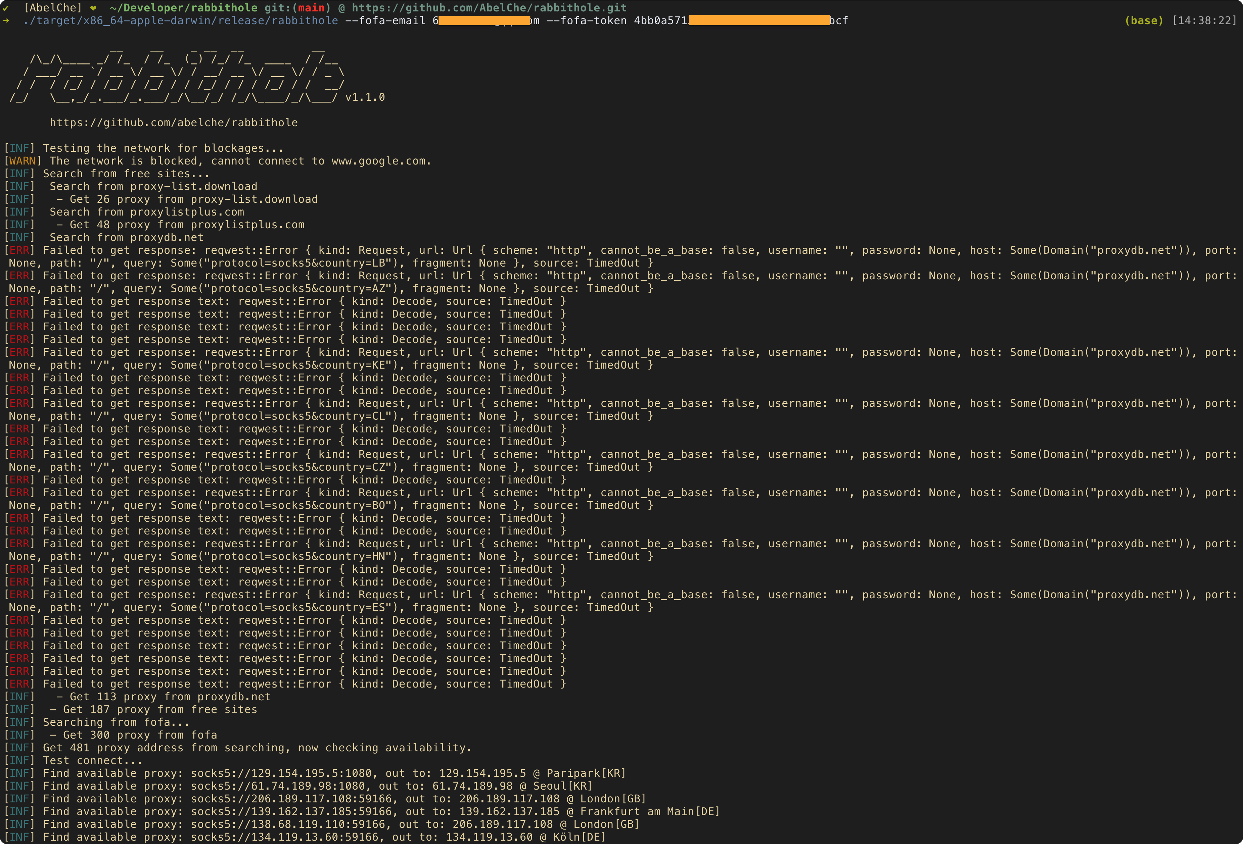Click the (base) conda environment label
Image resolution: width=1243 pixels, height=844 pixels.
(x=1144, y=20)
